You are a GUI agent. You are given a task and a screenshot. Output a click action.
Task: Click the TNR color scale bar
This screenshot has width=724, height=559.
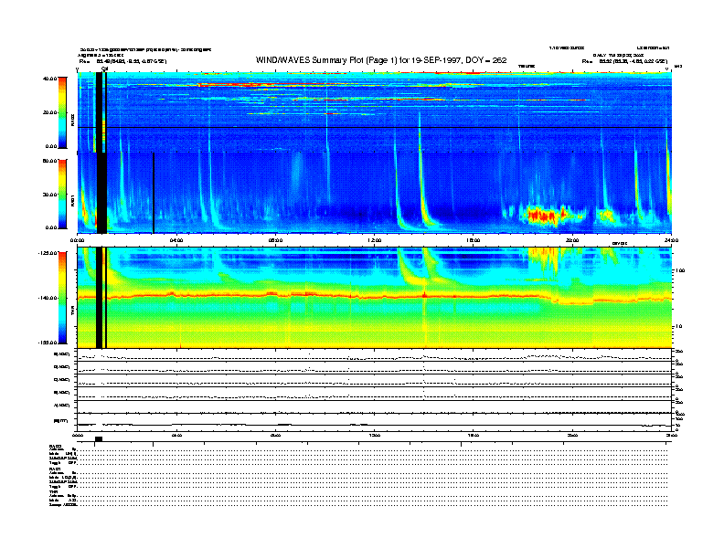62,298
